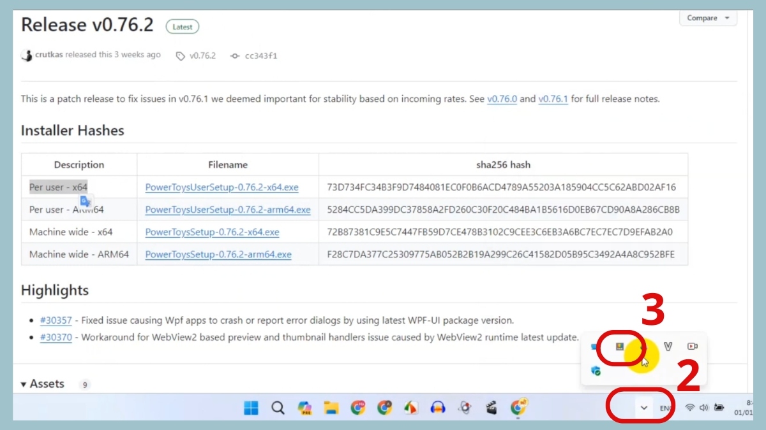Click the screen recorder camera tray icon
This screenshot has height=430, width=766.
[x=693, y=347]
